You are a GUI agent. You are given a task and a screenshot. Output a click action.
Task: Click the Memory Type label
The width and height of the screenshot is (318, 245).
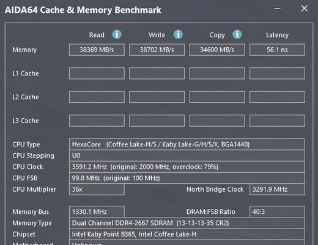point(32,223)
